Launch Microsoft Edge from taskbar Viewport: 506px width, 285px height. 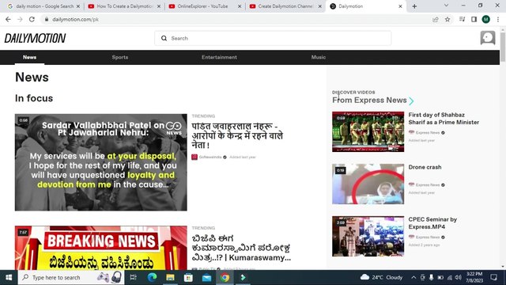(x=152, y=278)
